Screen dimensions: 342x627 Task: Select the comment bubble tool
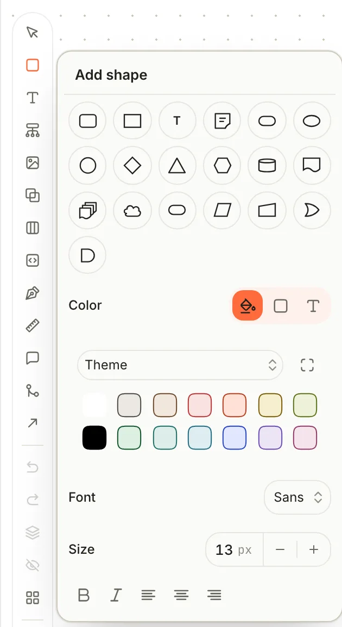(x=33, y=359)
